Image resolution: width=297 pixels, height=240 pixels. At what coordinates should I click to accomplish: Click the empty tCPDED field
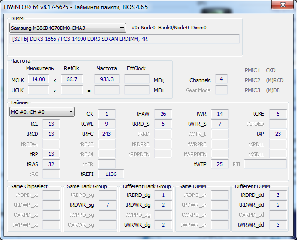click(x=278, y=124)
